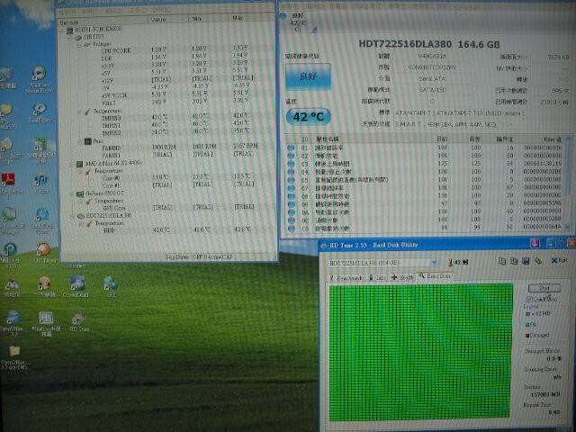Click HD Tune's copy screenshot toolbar icon
Viewport: 576px width, 432px height.
(514, 261)
